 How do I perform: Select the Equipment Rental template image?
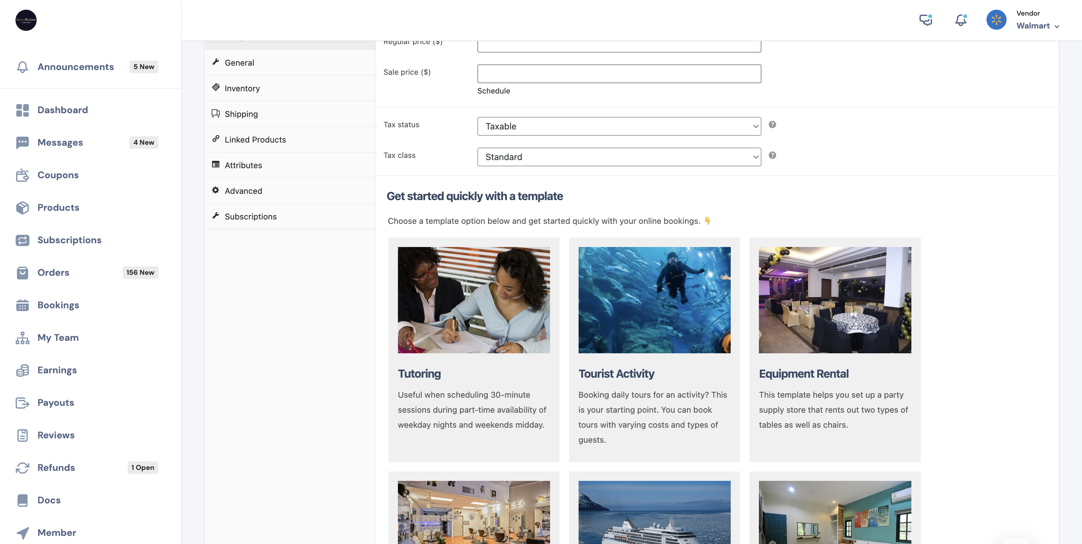click(835, 300)
